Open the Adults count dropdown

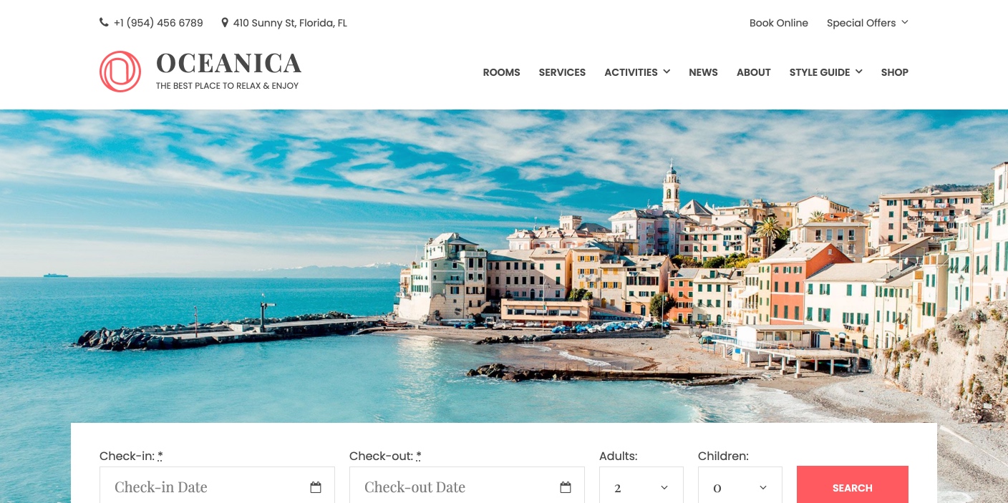[641, 487]
